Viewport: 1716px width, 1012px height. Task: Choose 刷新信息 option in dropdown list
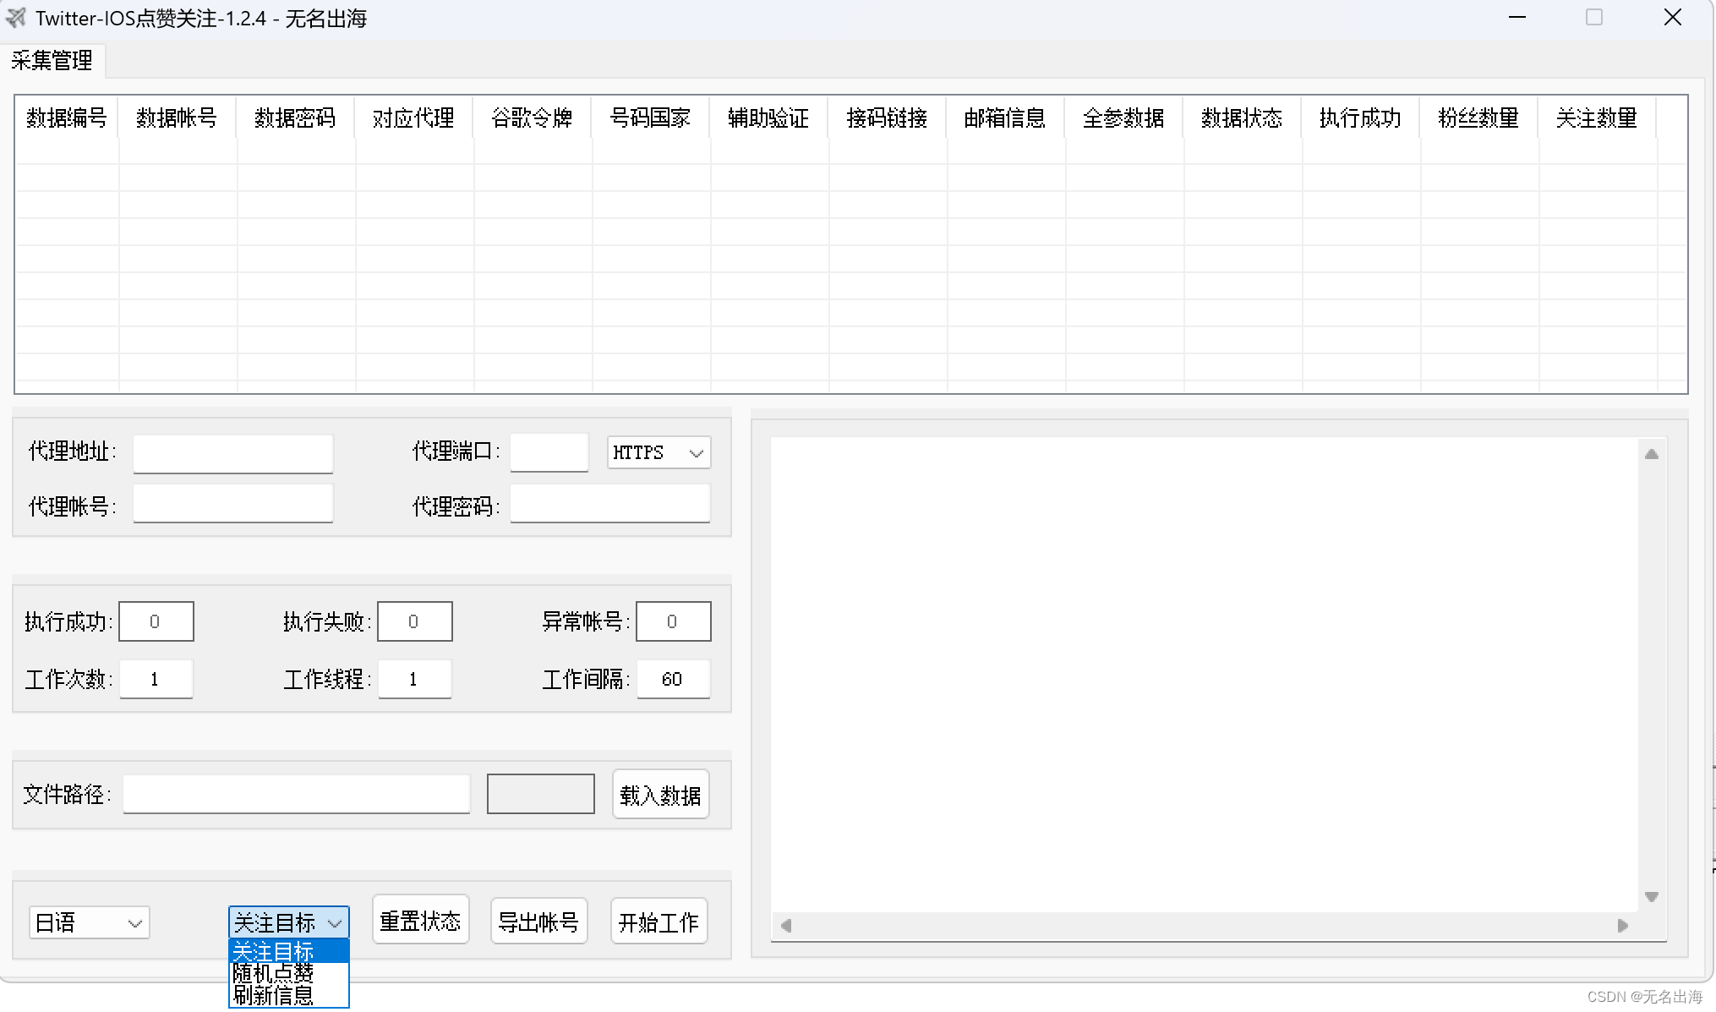pyautogui.click(x=274, y=996)
